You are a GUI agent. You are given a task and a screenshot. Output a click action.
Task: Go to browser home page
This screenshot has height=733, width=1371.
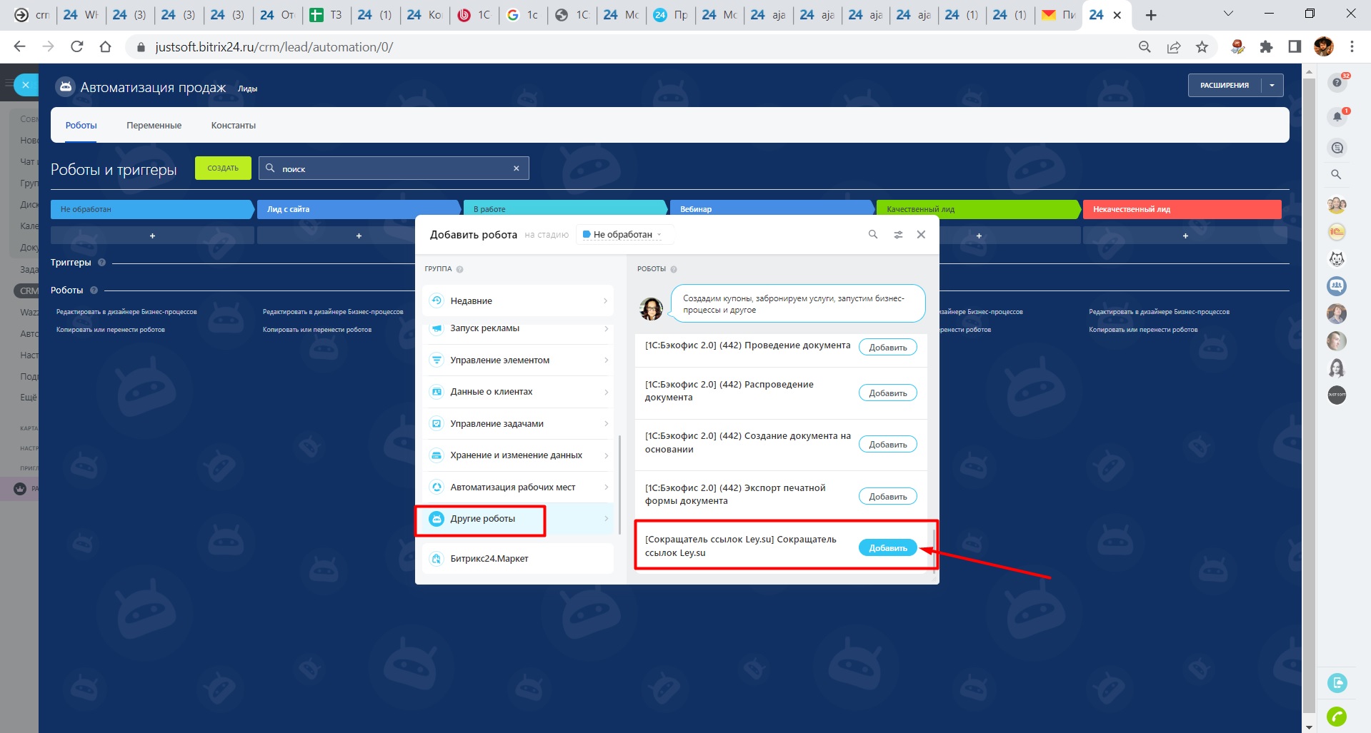(105, 47)
